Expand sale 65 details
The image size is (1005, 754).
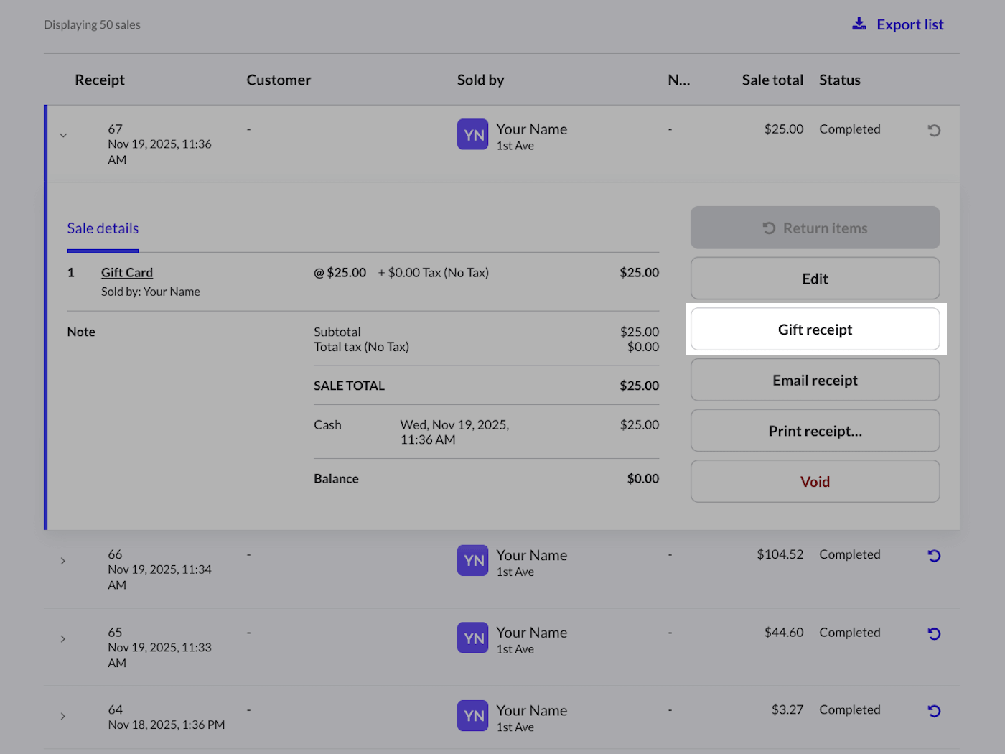(x=63, y=639)
